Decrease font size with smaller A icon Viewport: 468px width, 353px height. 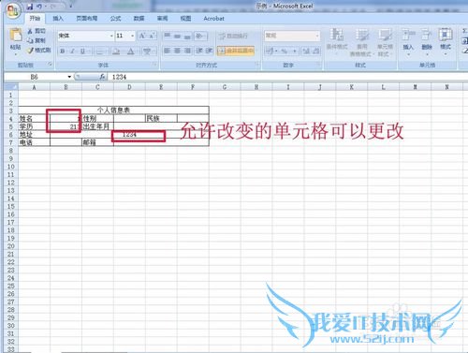click(x=152, y=36)
